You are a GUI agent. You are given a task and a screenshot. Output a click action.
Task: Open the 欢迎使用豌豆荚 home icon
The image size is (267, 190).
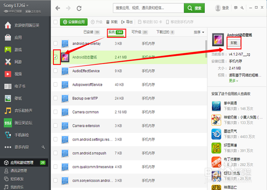pyautogui.click(x=8, y=25)
